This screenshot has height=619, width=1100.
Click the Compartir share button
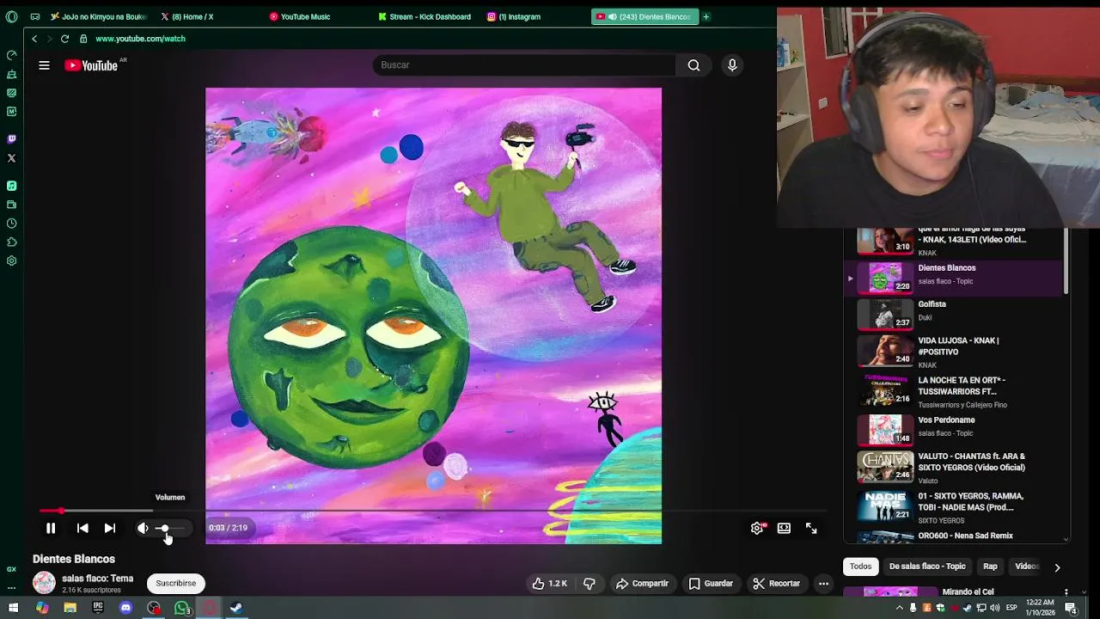642,584
